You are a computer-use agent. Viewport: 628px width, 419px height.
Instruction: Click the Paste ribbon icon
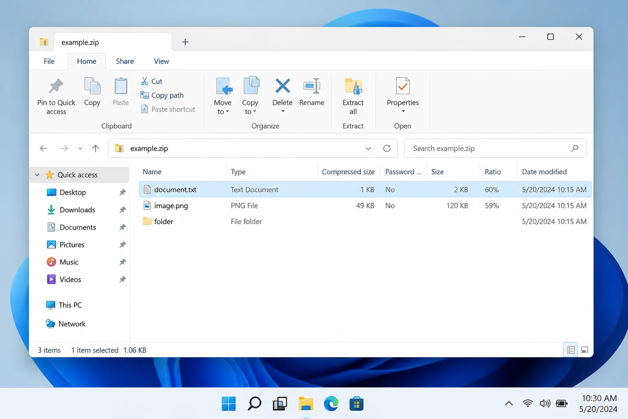[x=121, y=86]
